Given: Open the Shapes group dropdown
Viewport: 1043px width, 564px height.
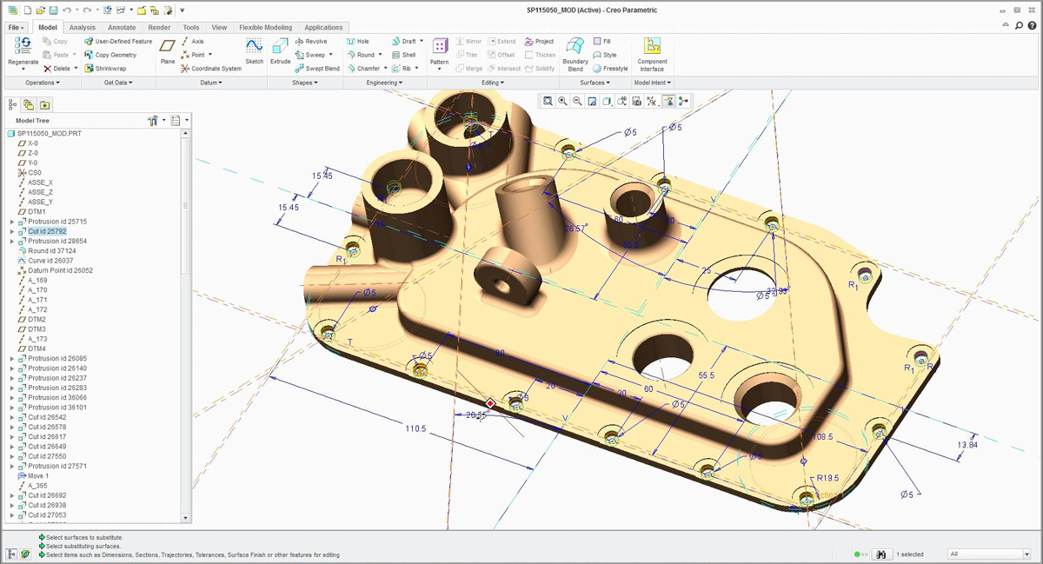Looking at the screenshot, I should pyautogui.click(x=304, y=83).
